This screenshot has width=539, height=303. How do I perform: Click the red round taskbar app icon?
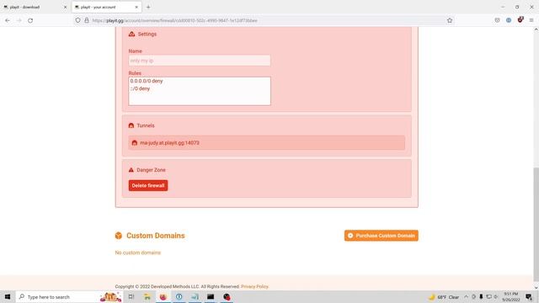pos(227,297)
